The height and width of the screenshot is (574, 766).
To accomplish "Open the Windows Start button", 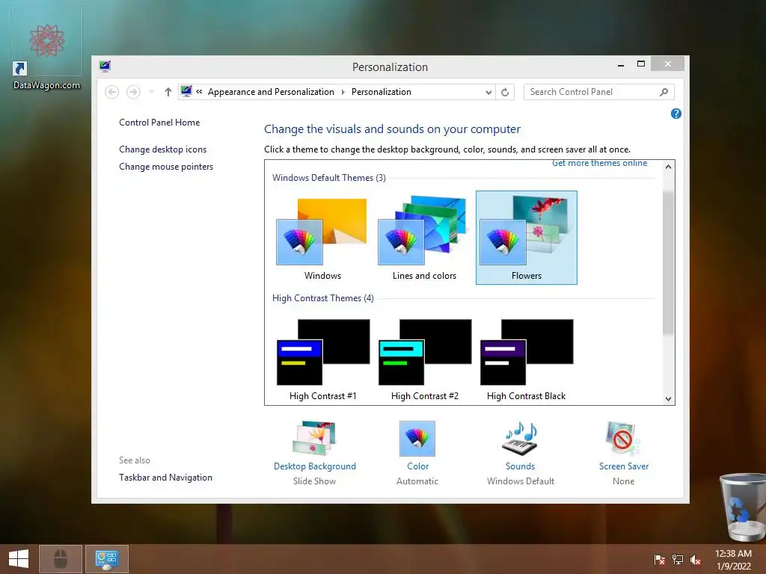I will pos(19,559).
